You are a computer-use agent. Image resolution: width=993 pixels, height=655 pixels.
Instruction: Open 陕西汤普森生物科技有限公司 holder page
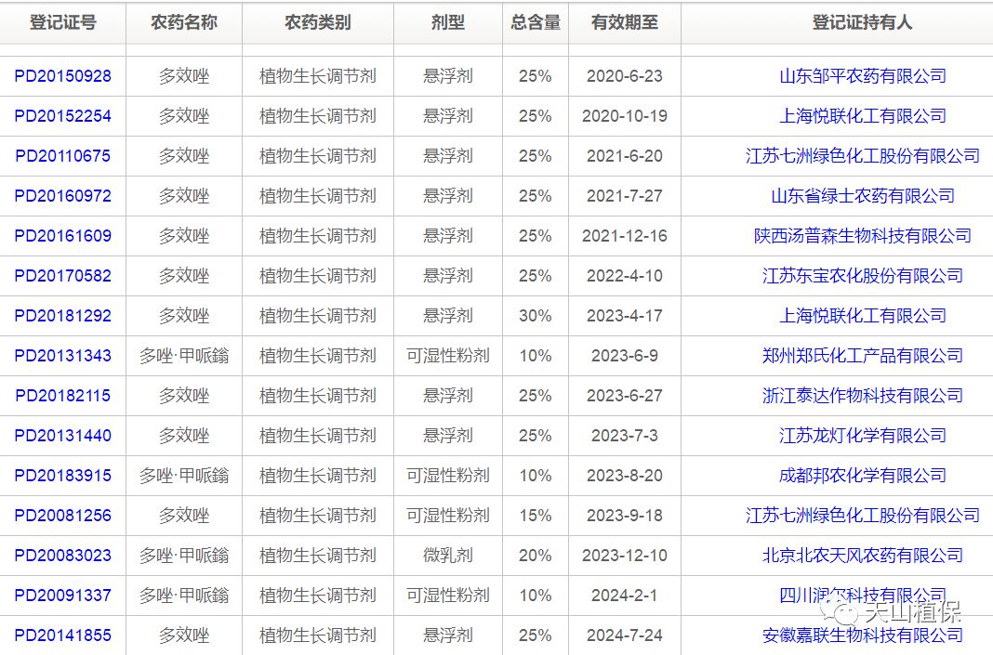pos(862,236)
